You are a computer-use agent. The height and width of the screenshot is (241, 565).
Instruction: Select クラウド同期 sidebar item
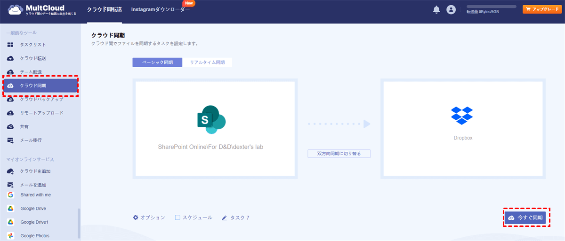40,86
